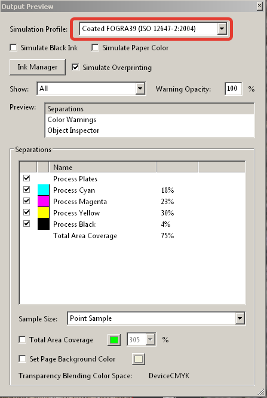Click the yellow swatch for Process Yellow
This screenshot has width=267, height=398.
click(x=44, y=212)
